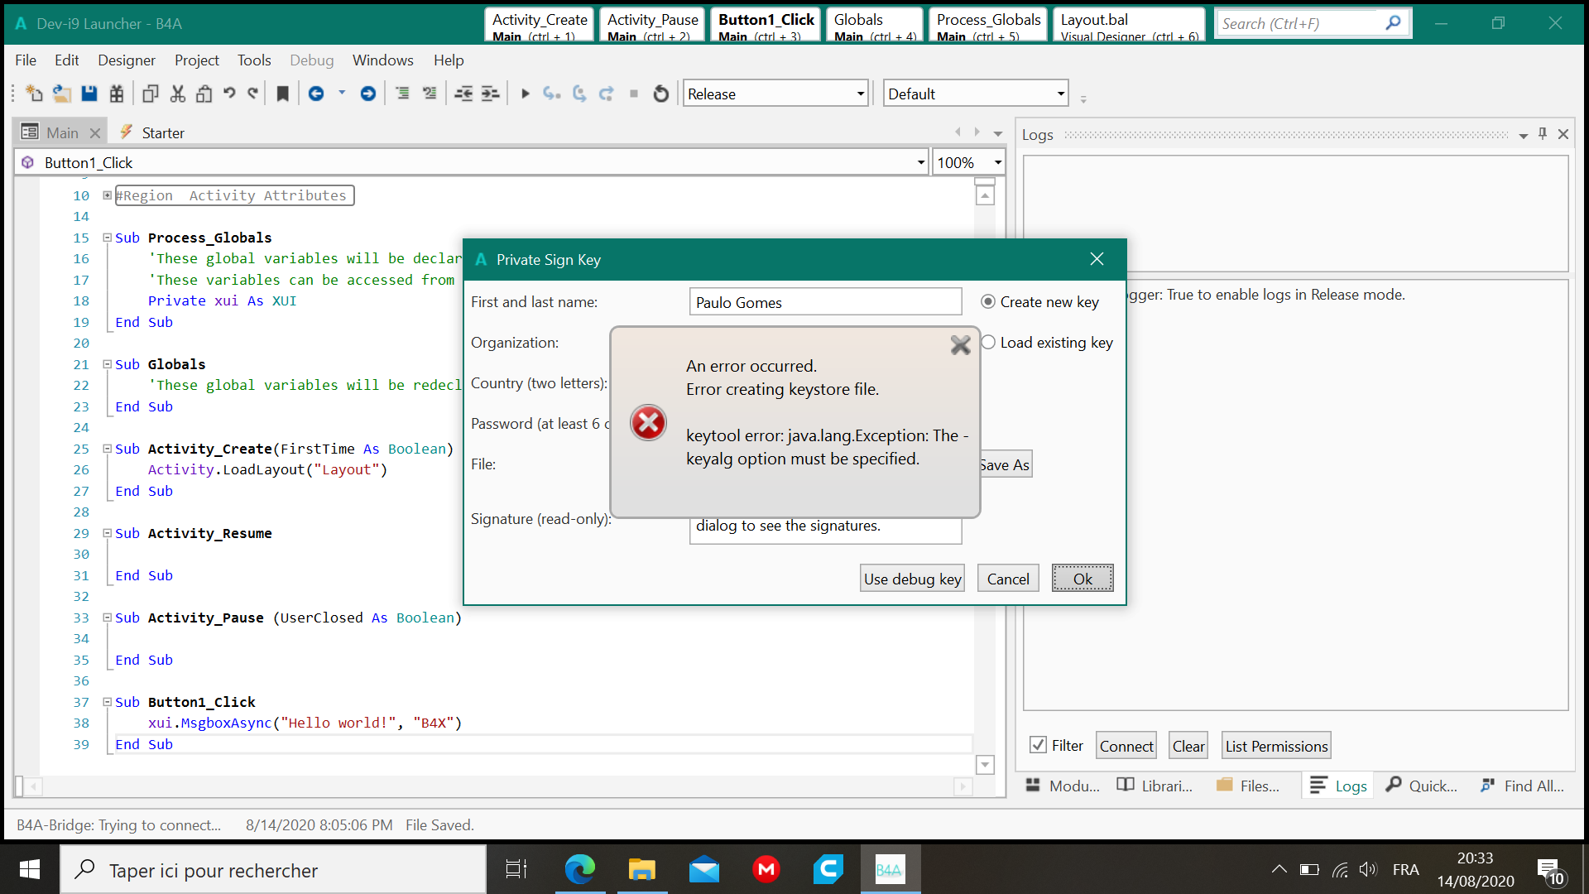This screenshot has height=894, width=1589.
Task: Switch to the Libraries manager tab
Action: pyautogui.click(x=1155, y=786)
